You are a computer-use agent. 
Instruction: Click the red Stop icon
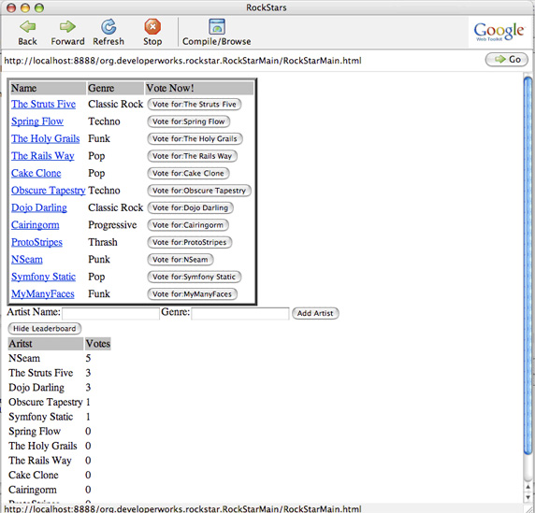(152, 26)
